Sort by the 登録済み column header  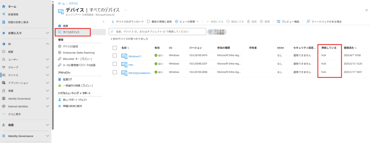click(350, 48)
